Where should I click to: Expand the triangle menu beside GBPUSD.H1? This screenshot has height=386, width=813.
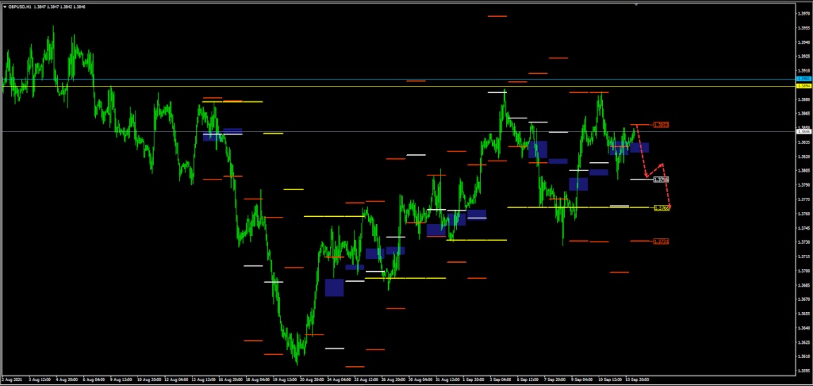[4, 6]
